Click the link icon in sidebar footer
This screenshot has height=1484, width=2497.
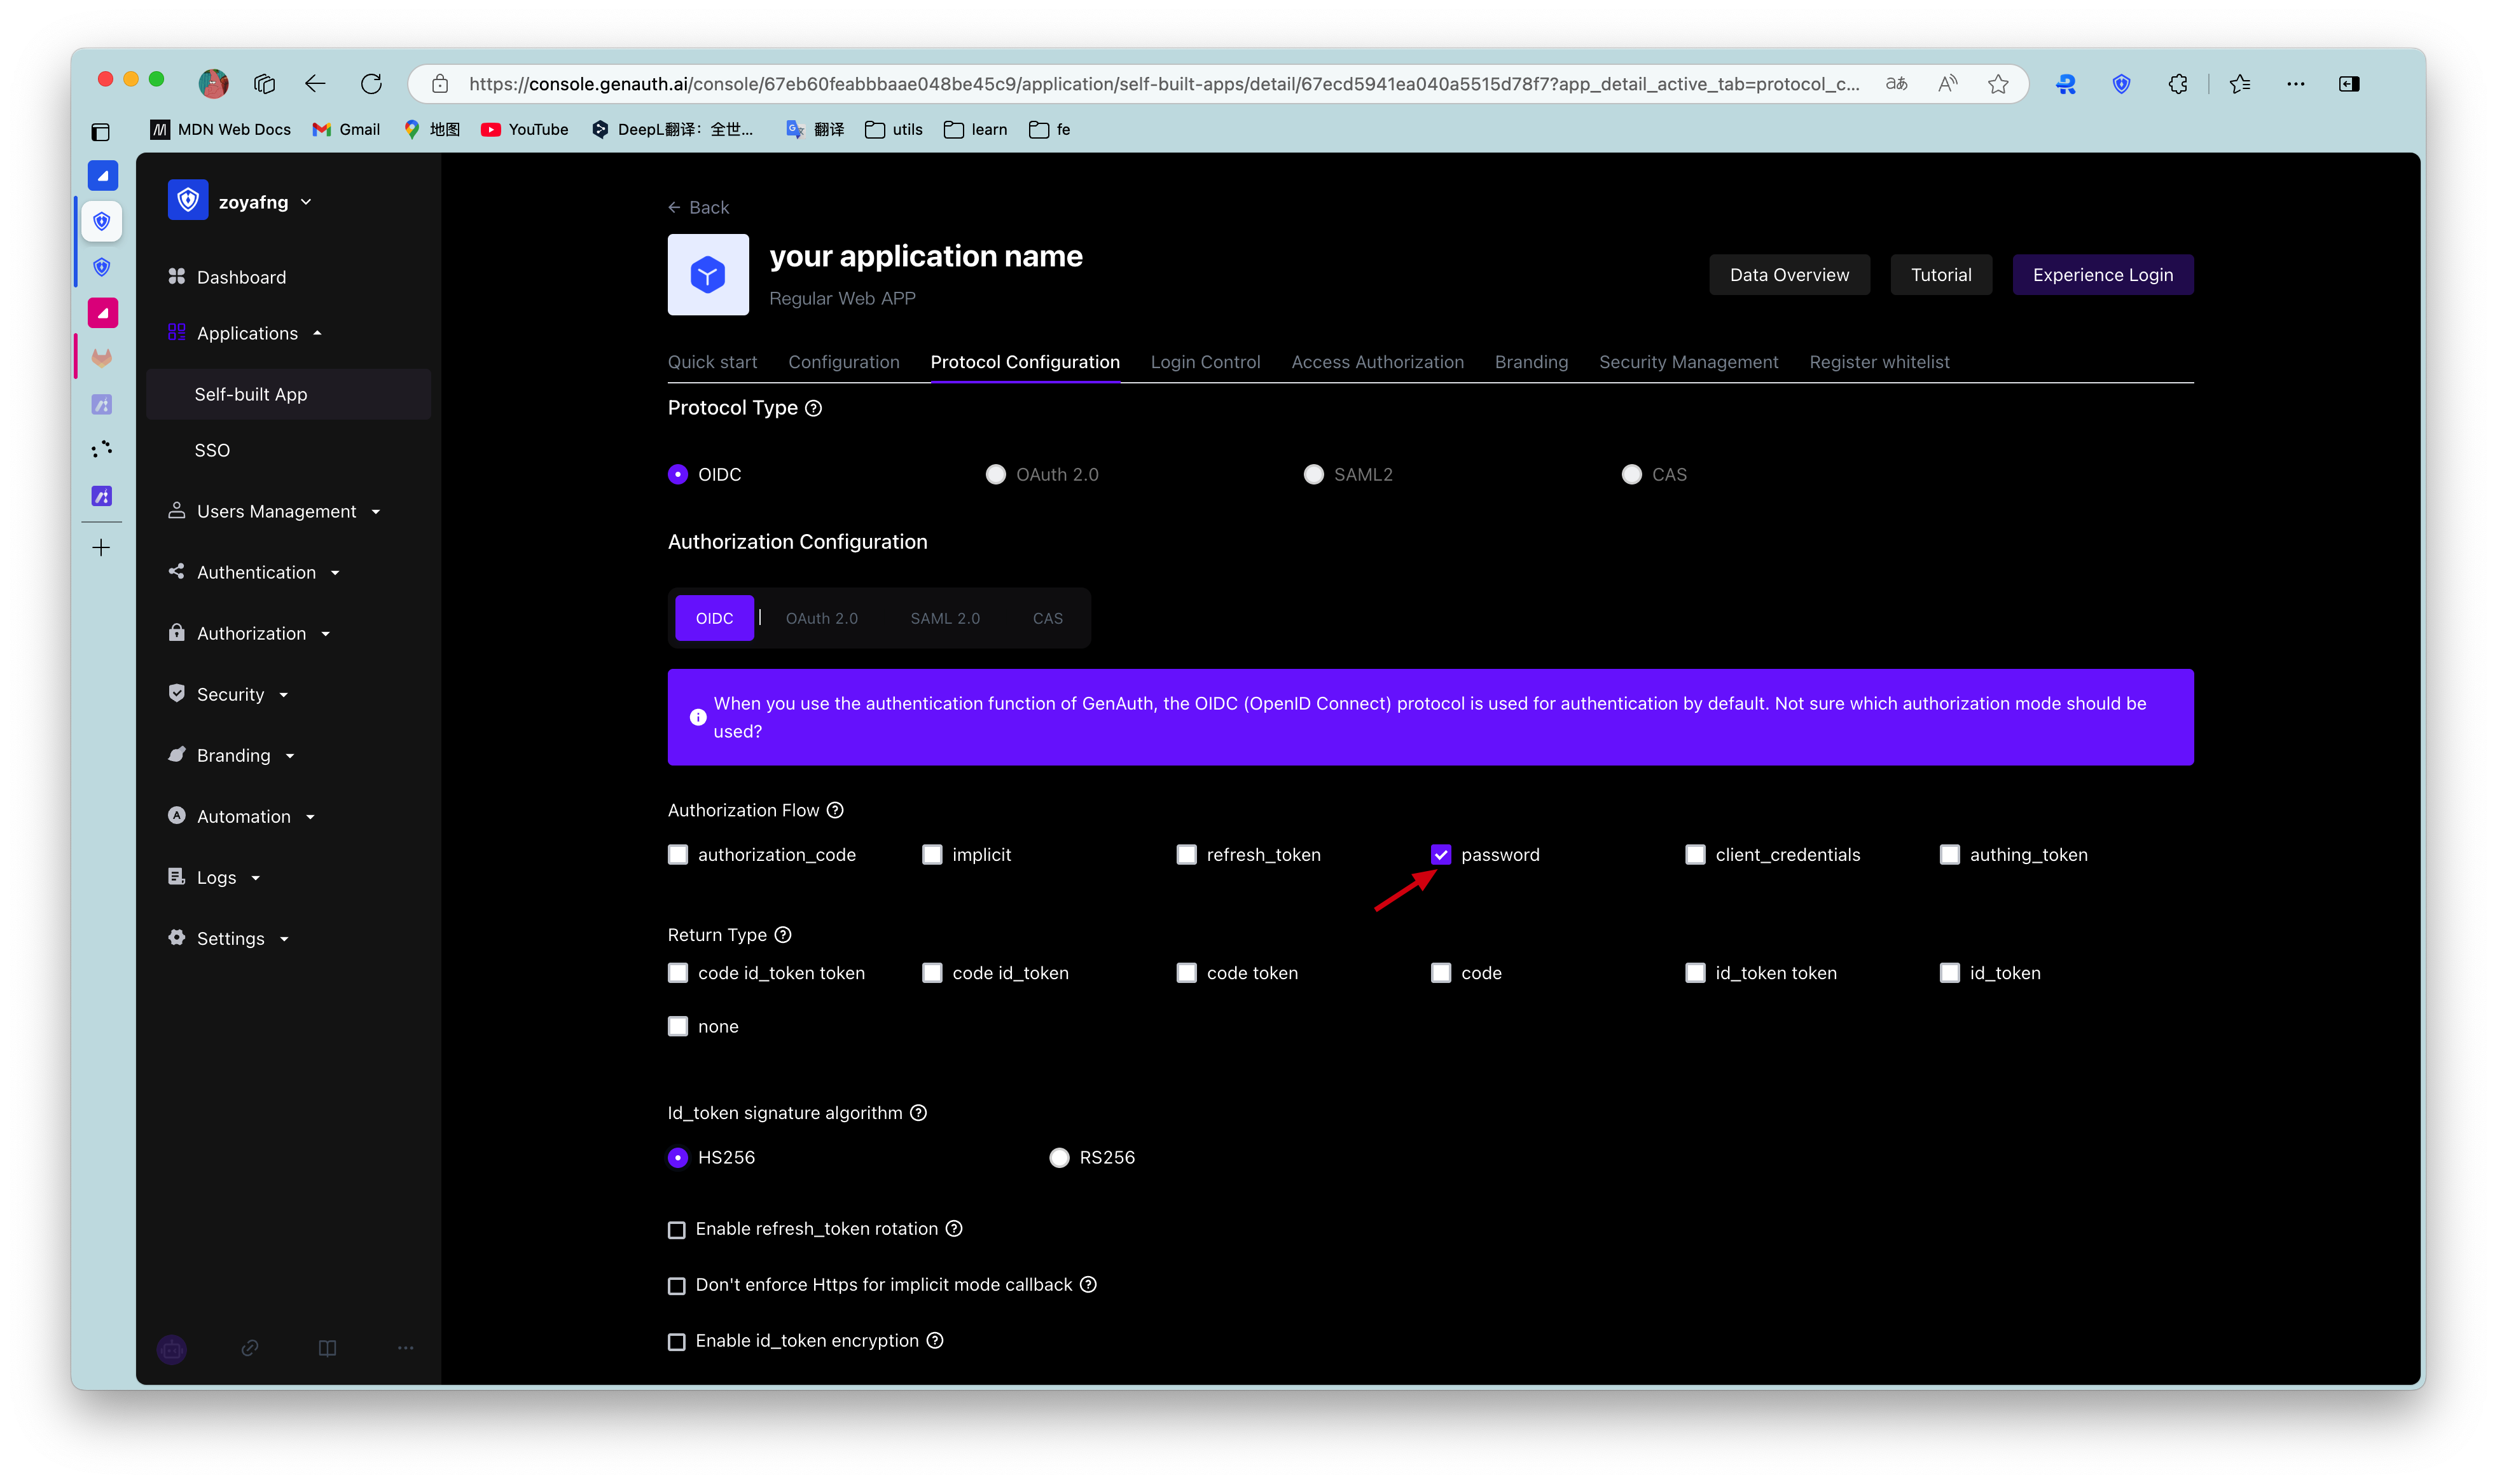[x=250, y=1347]
